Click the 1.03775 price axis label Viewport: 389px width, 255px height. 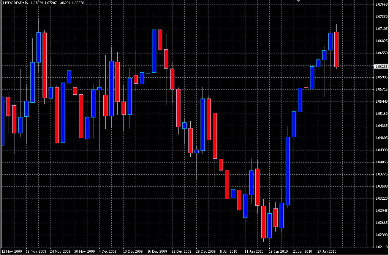click(x=381, y=174)
